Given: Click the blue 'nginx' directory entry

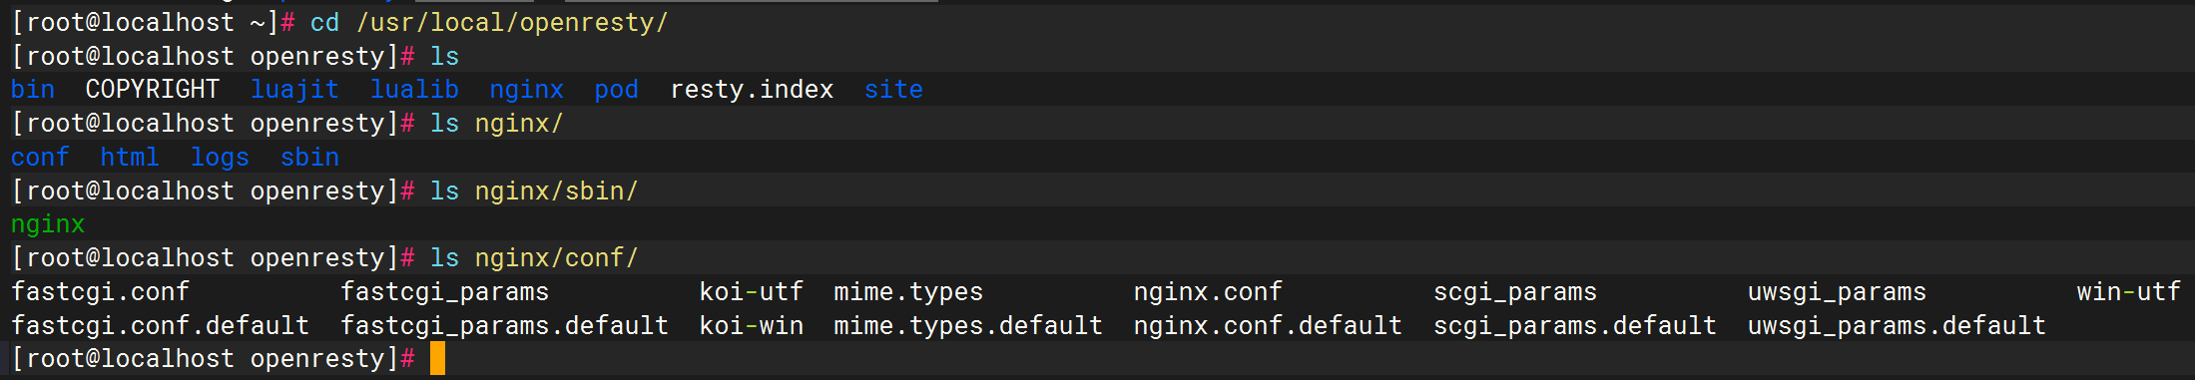Looking at the screenshot, I should coord(526,91).
